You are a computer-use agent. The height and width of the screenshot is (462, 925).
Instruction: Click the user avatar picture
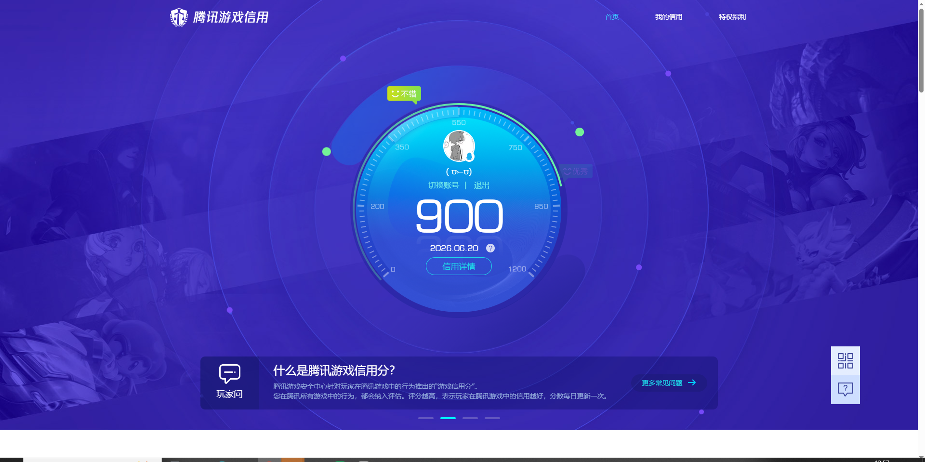459,146
